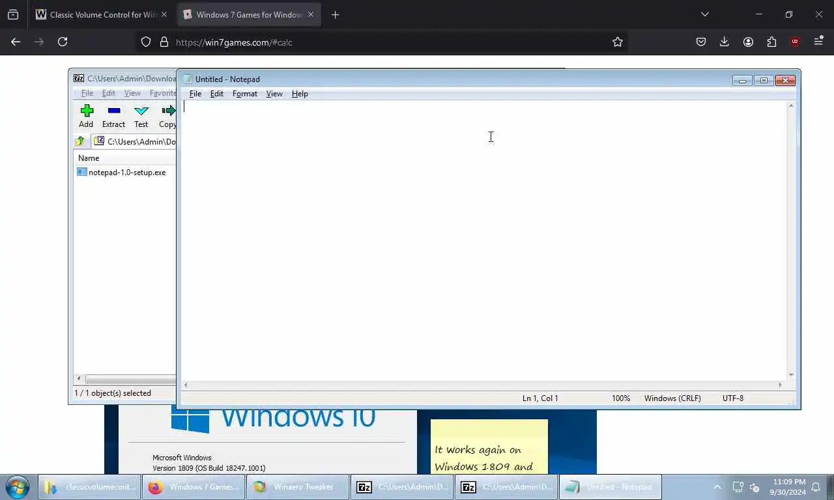Click the Windows Start orb
The height and width of the screenshot is (500, 834).
(x=17, y=486)
